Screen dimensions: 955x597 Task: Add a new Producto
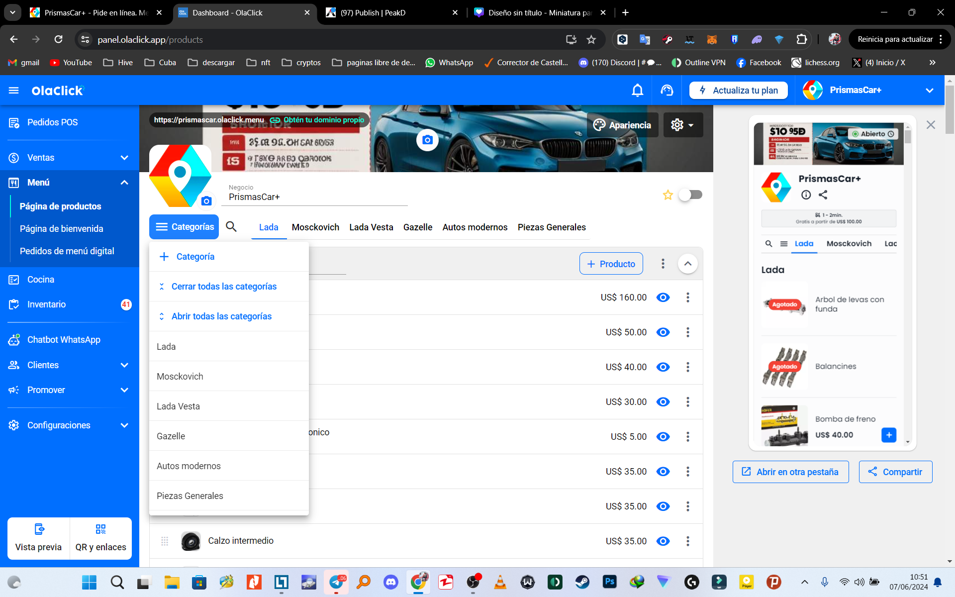pos(611,264)
